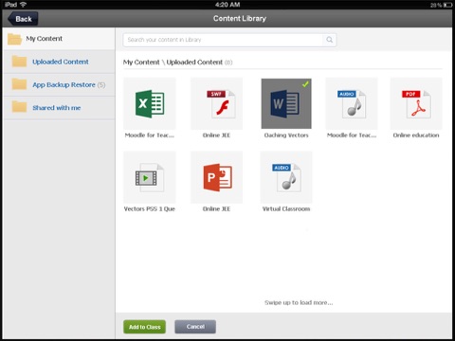Select the SWF Flash file Online JEE

point(216,103)
